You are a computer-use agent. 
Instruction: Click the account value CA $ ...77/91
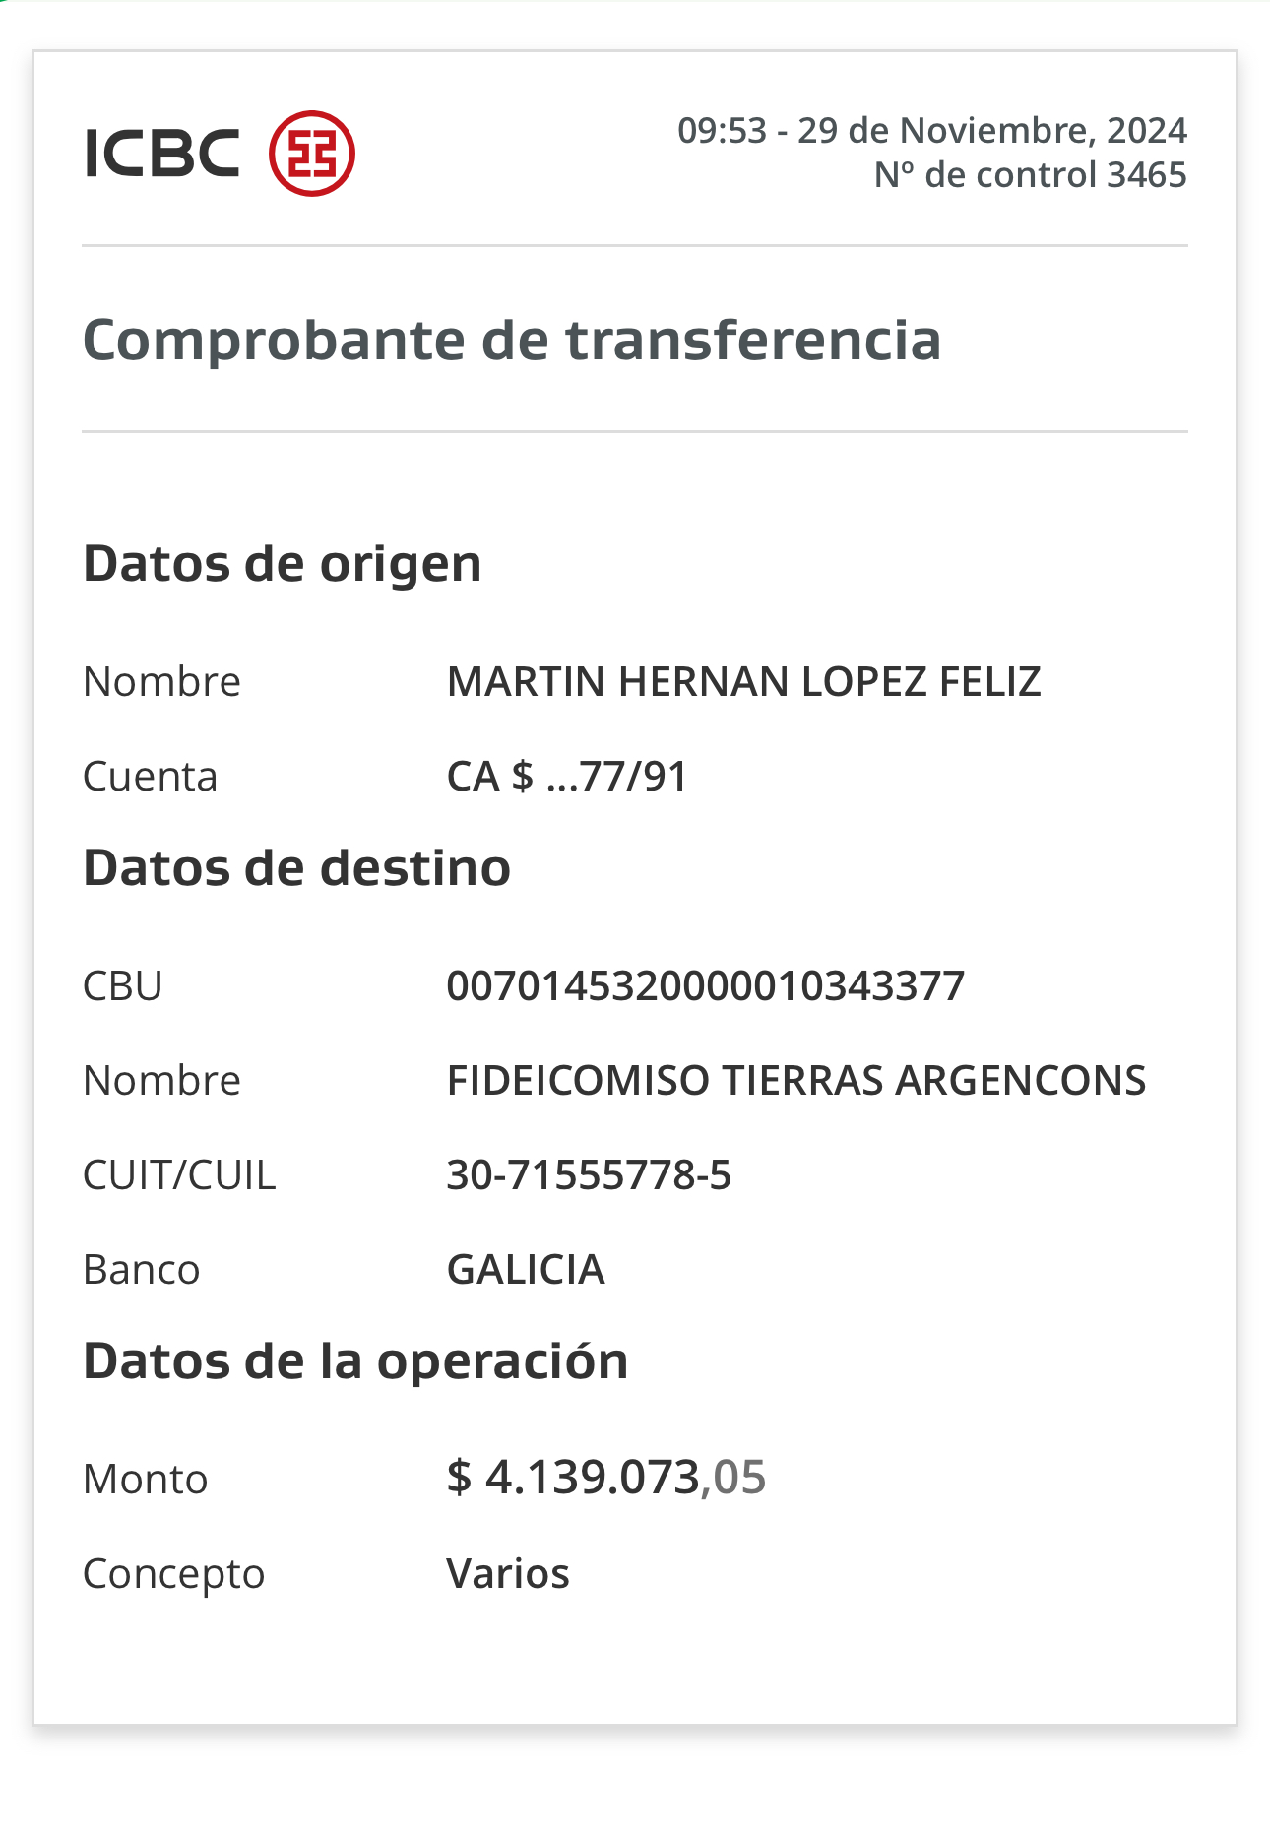[x=567, y=777]
